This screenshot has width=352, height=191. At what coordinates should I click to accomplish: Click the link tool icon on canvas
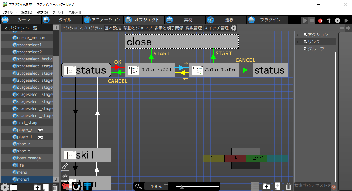point(65,166)
